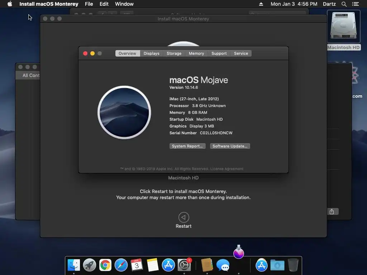This screenshot has height=275, width=367.
Task: Click the Memory 8 GB RAM line
Action: point(188,112)
